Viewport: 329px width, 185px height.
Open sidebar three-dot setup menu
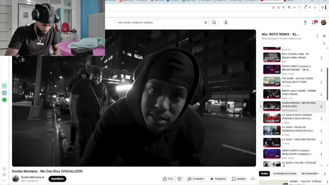click(x=4, y=180)
